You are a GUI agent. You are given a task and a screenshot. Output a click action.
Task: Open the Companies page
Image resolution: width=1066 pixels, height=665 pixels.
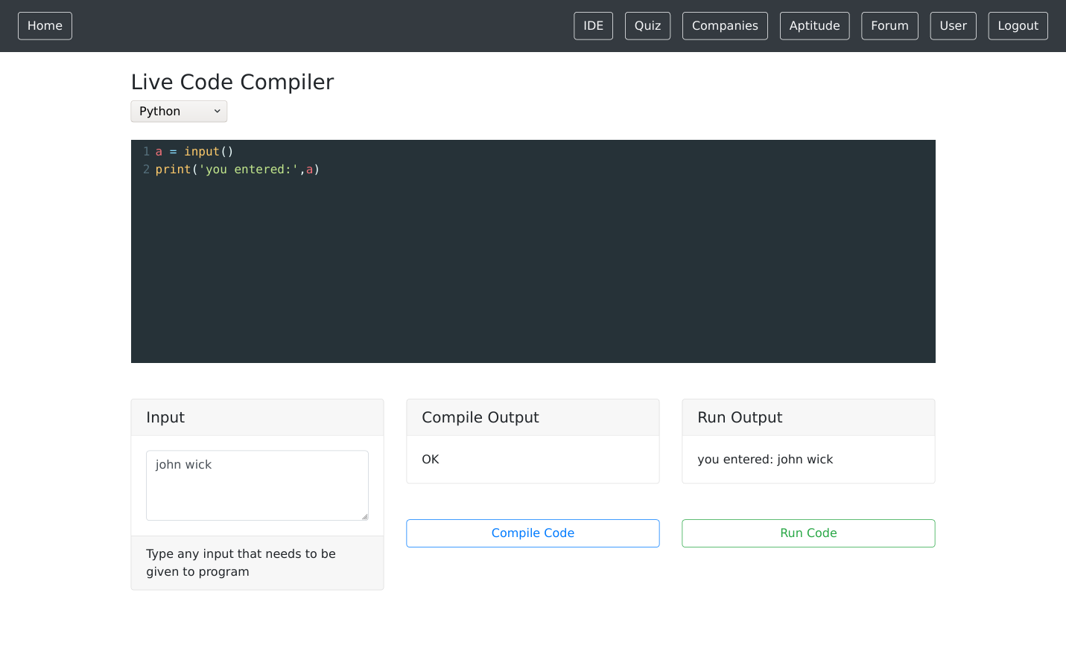(x=725, y=26)
